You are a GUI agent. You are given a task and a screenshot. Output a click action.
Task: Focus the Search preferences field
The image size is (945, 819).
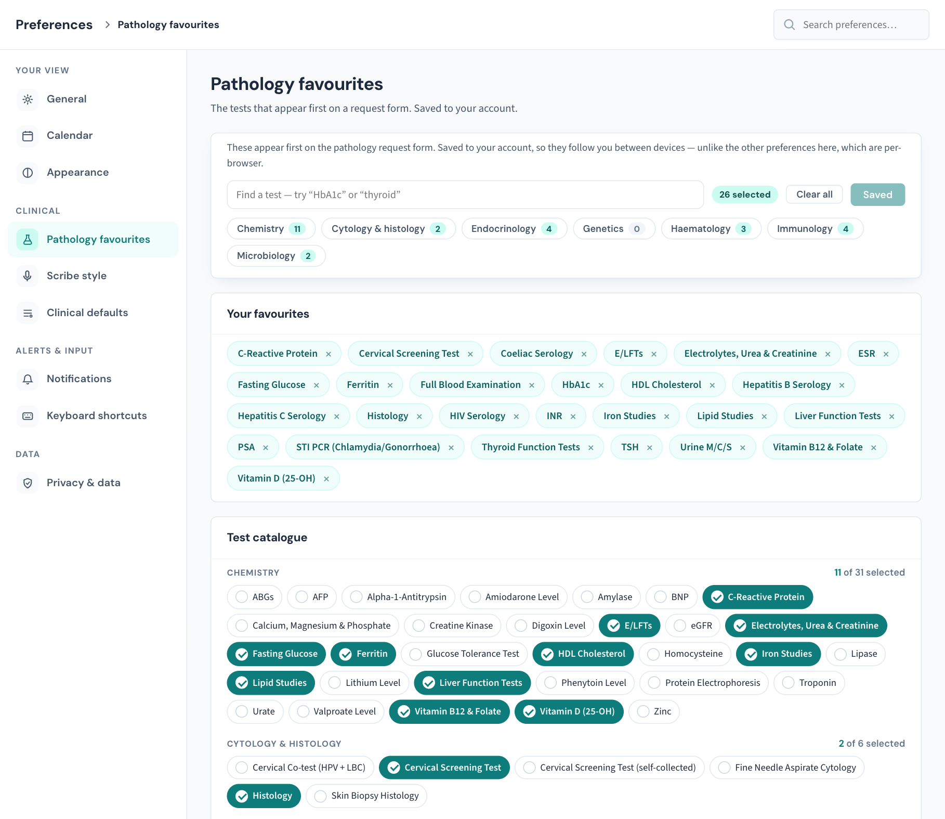(851, 24)
